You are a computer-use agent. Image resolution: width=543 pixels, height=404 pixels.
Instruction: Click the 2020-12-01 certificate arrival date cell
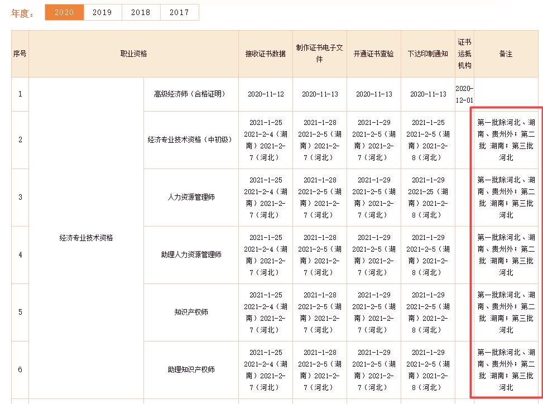coord(464,94)
